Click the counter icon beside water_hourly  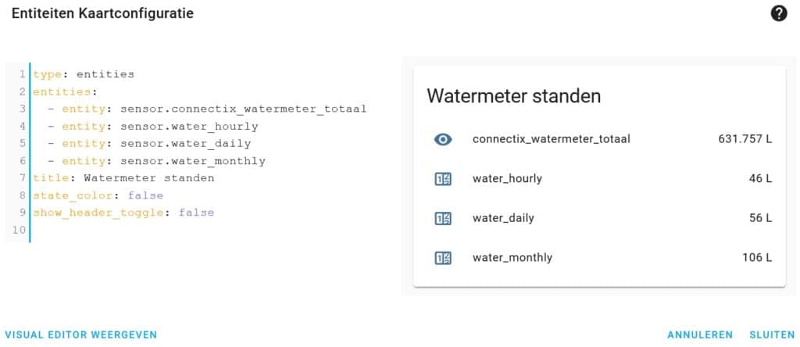(x=443, y=179)
